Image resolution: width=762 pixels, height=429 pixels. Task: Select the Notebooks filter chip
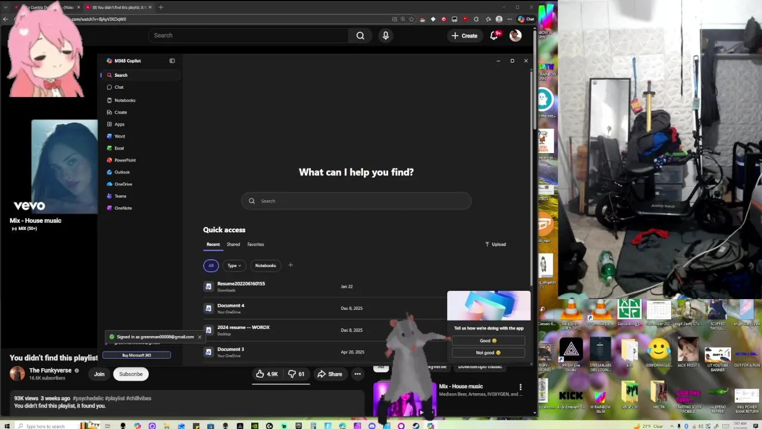pyautogui.click(x=266, y=266)
